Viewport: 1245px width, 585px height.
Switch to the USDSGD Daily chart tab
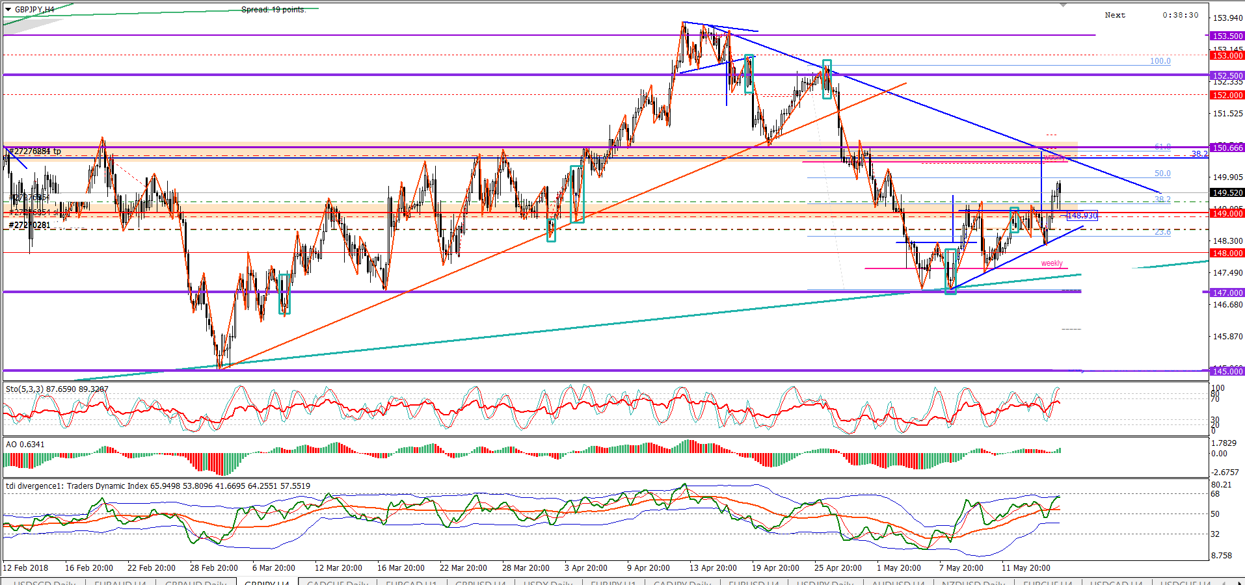click(x=44, y=583)
